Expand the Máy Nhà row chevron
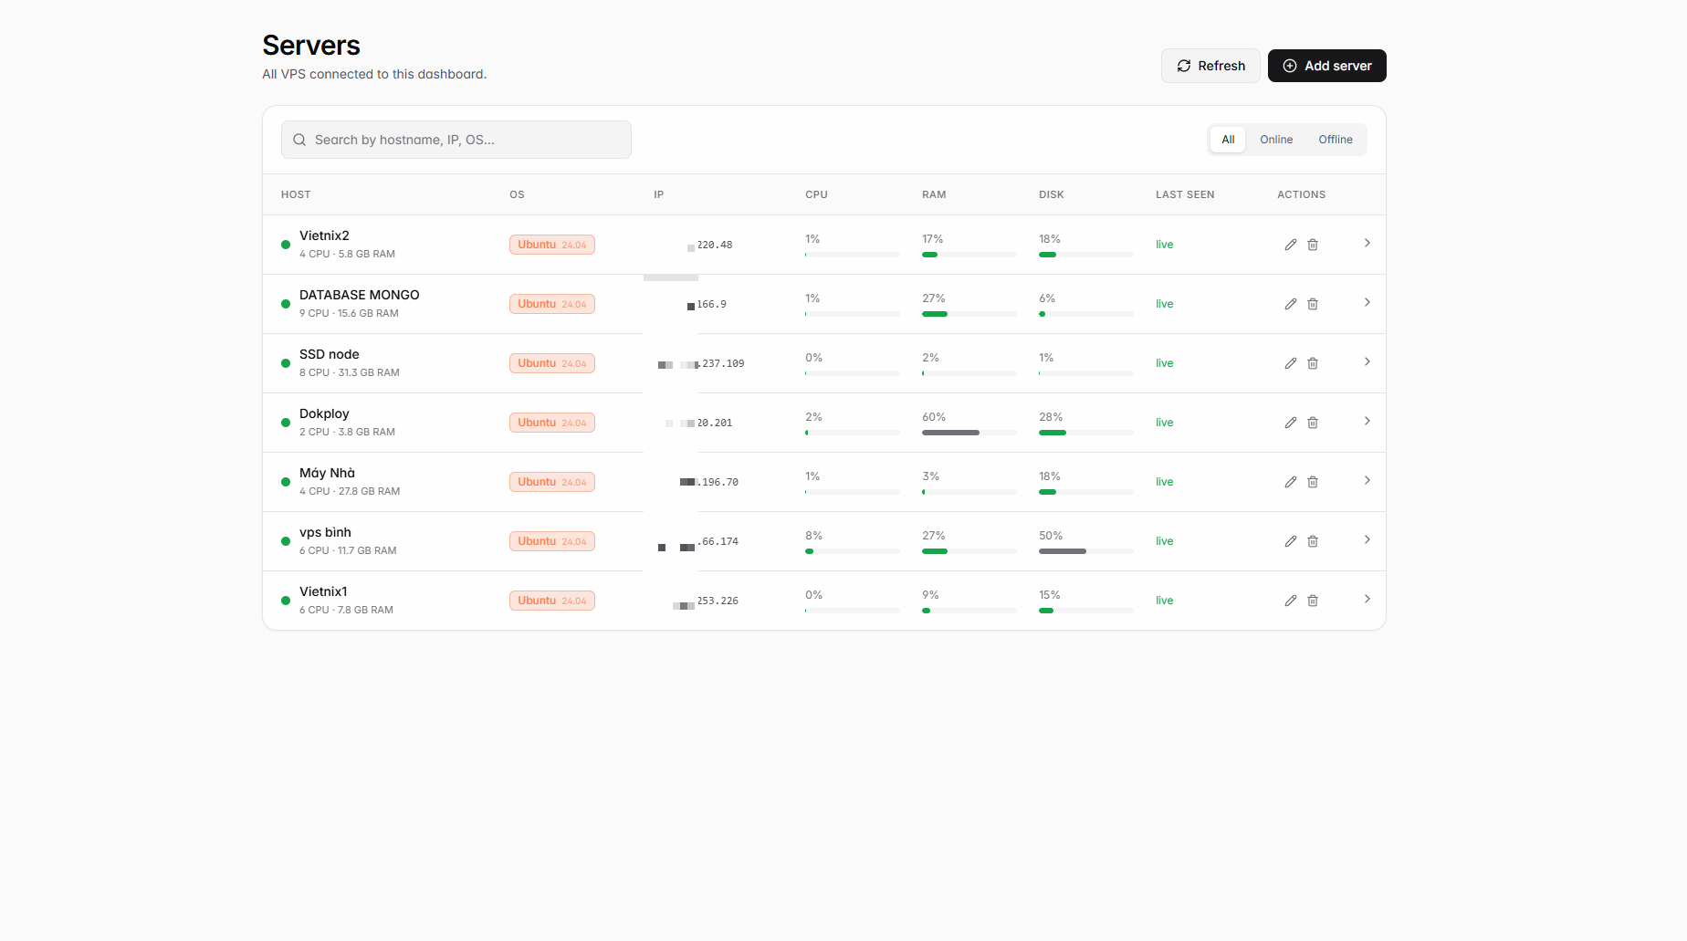 (1367, 480)
